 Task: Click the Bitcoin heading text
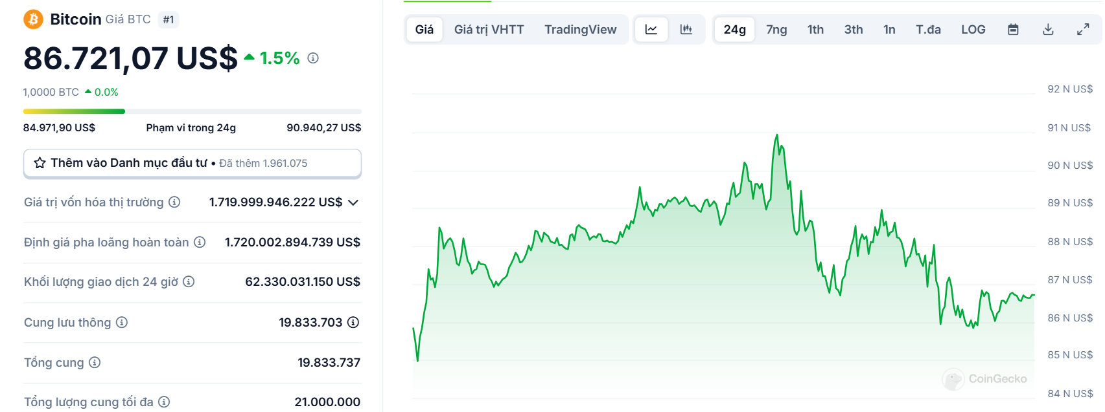point(76,19)
